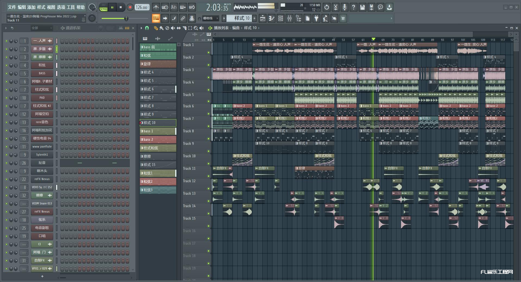Click the render-to-audio save icon
Viewport: 521px width, 282px height.
pos(371,7)
